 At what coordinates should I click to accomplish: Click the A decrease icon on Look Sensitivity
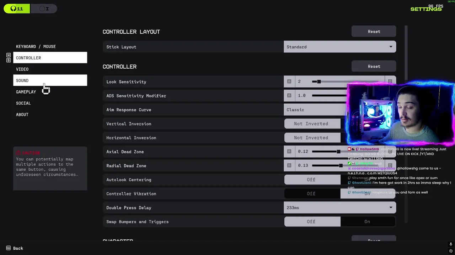coord(289,81)
